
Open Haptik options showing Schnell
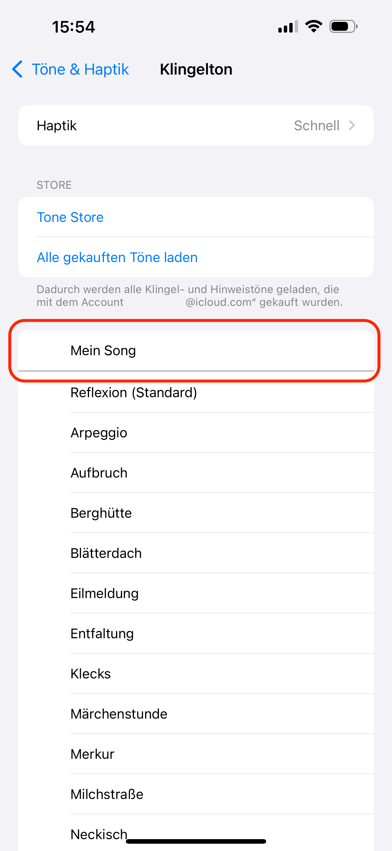pos(316,125)
